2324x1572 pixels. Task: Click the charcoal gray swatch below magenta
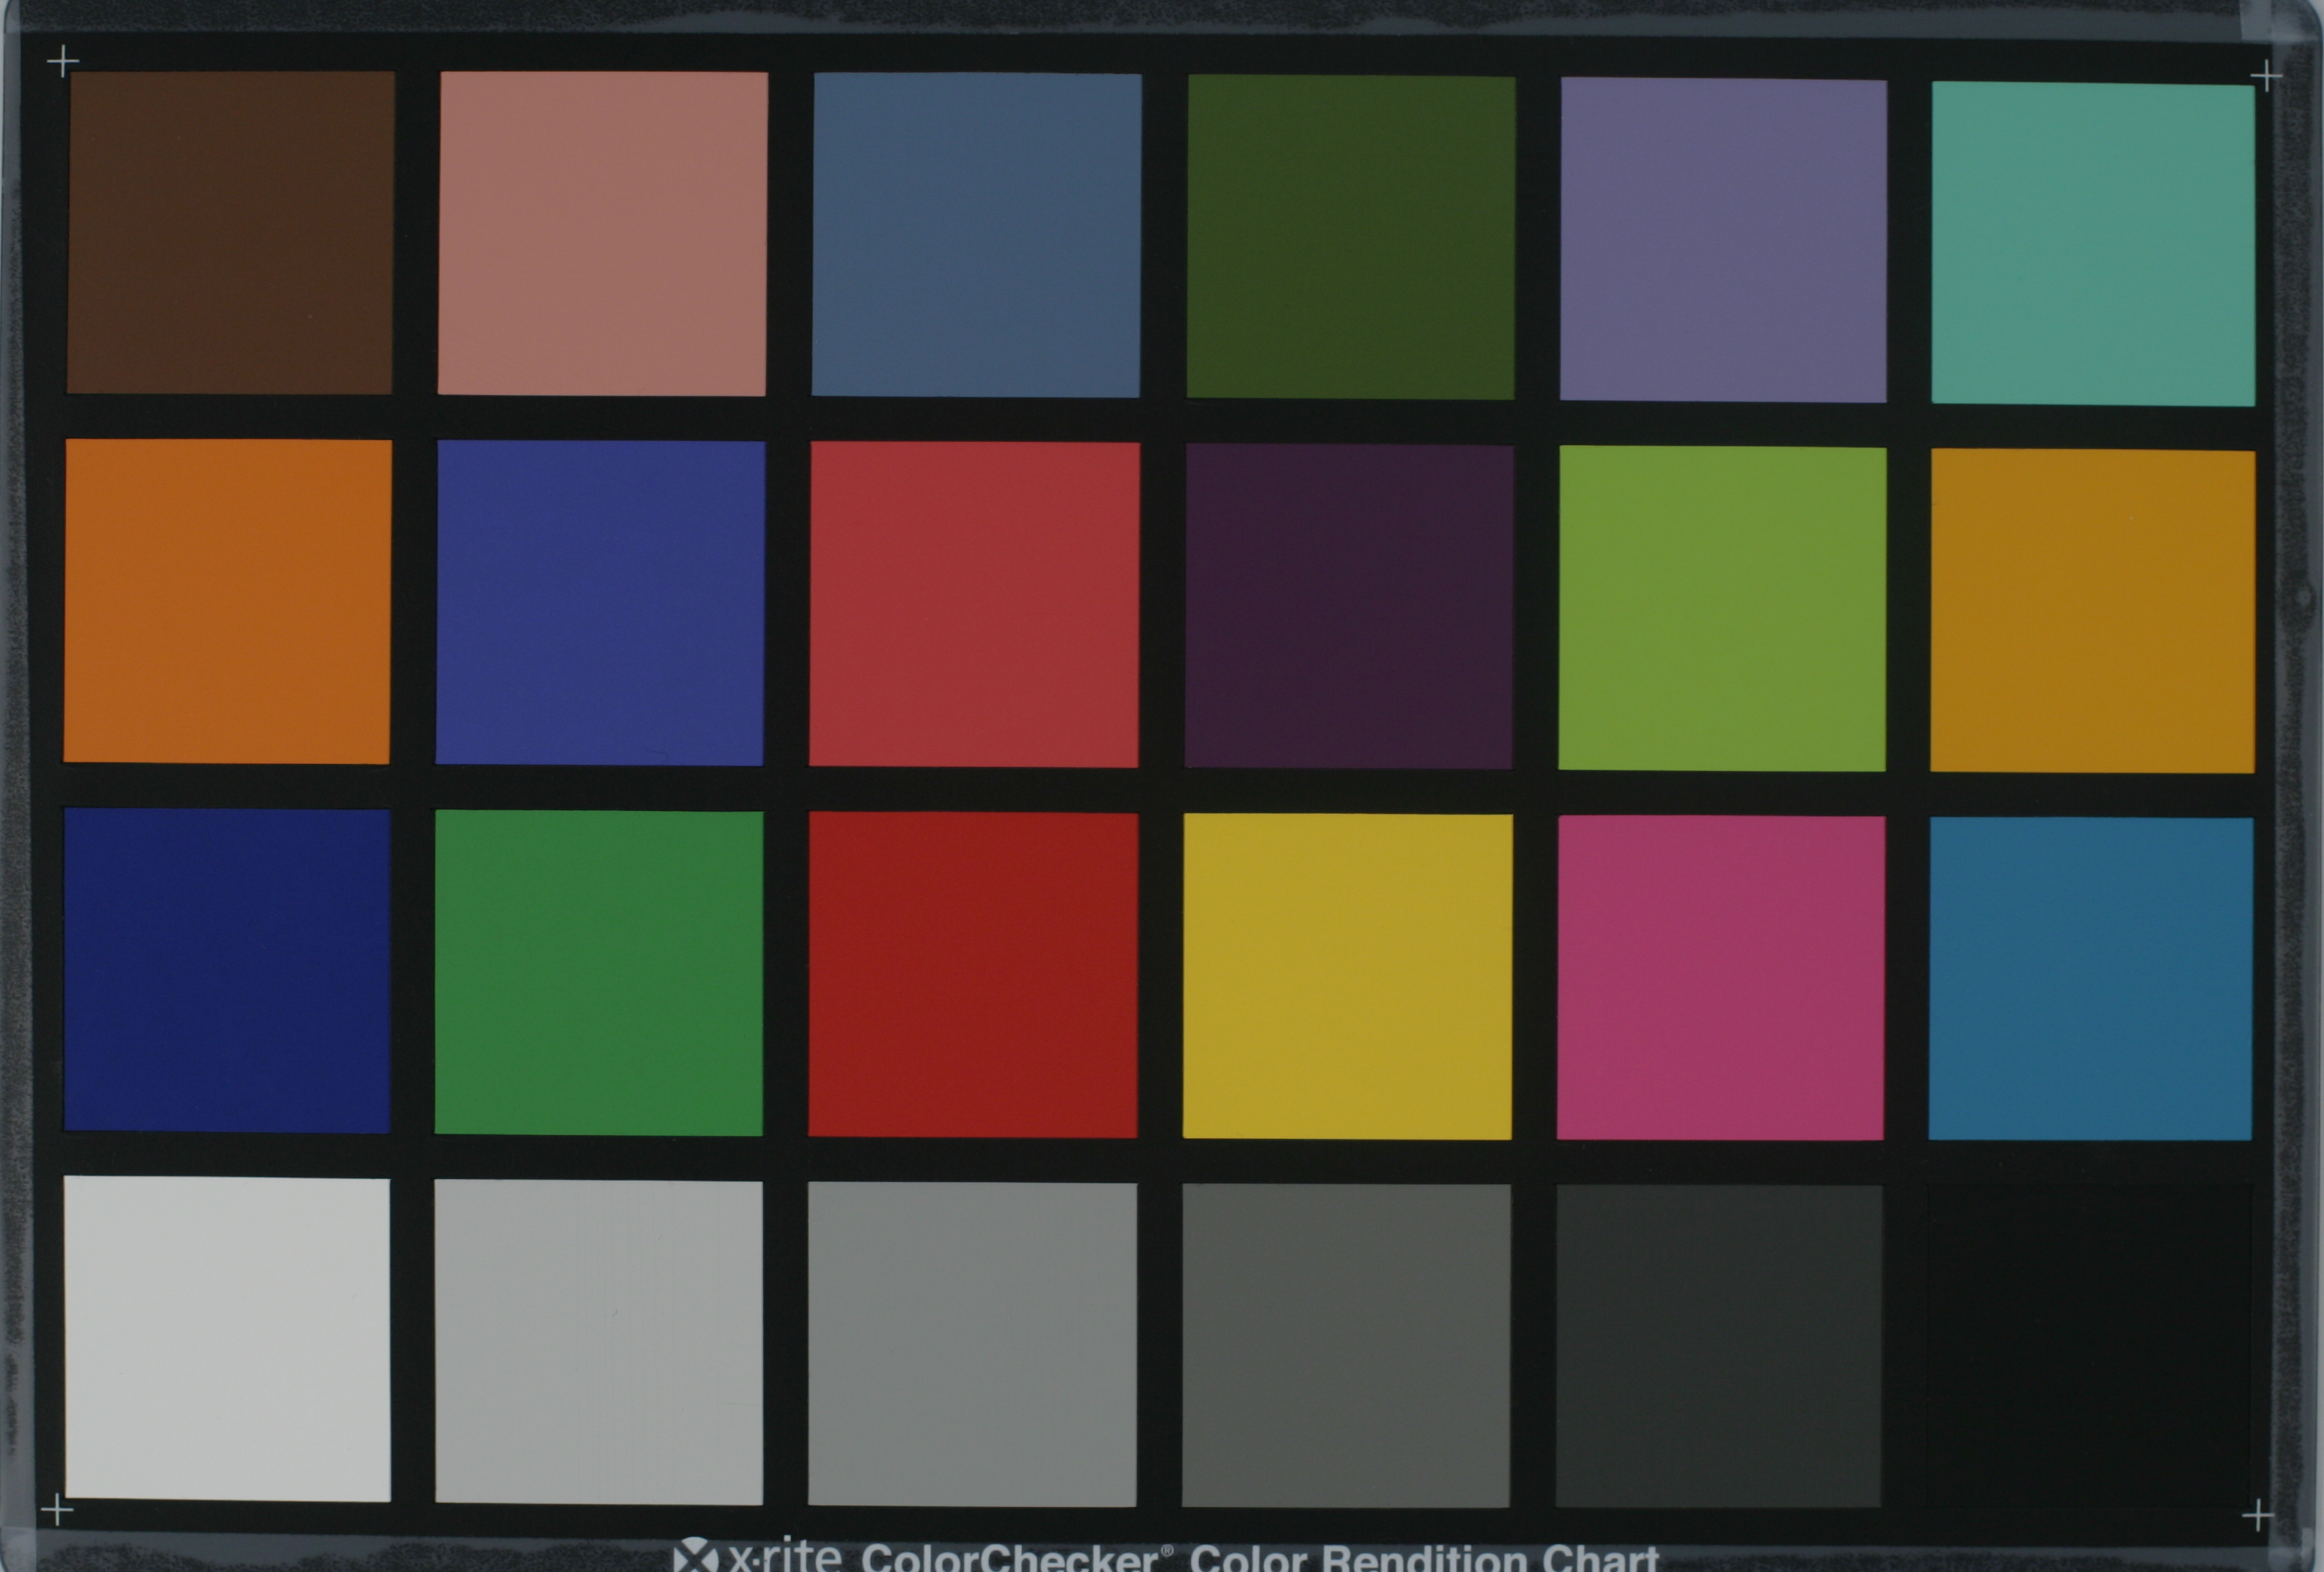[x=1719, y=1347]
